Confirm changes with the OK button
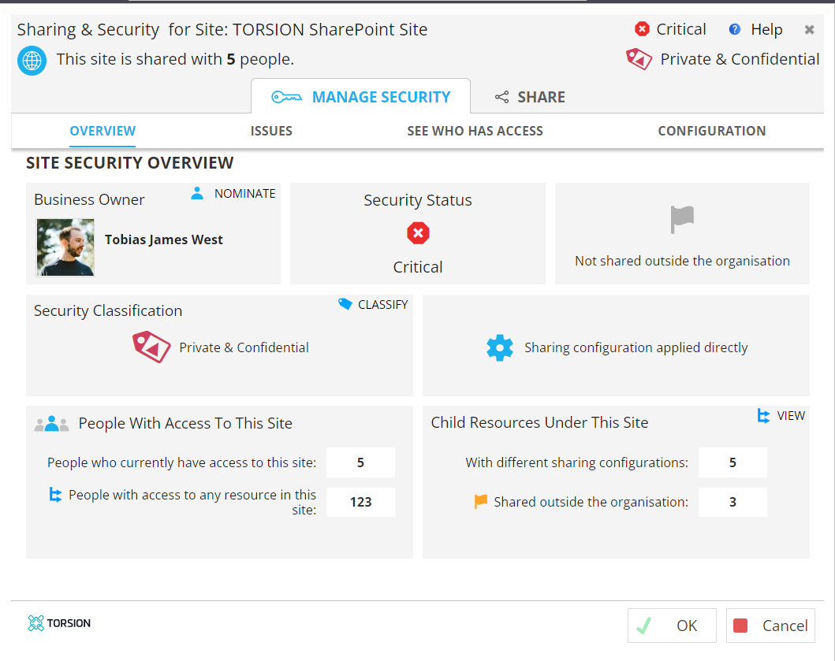 672,625
